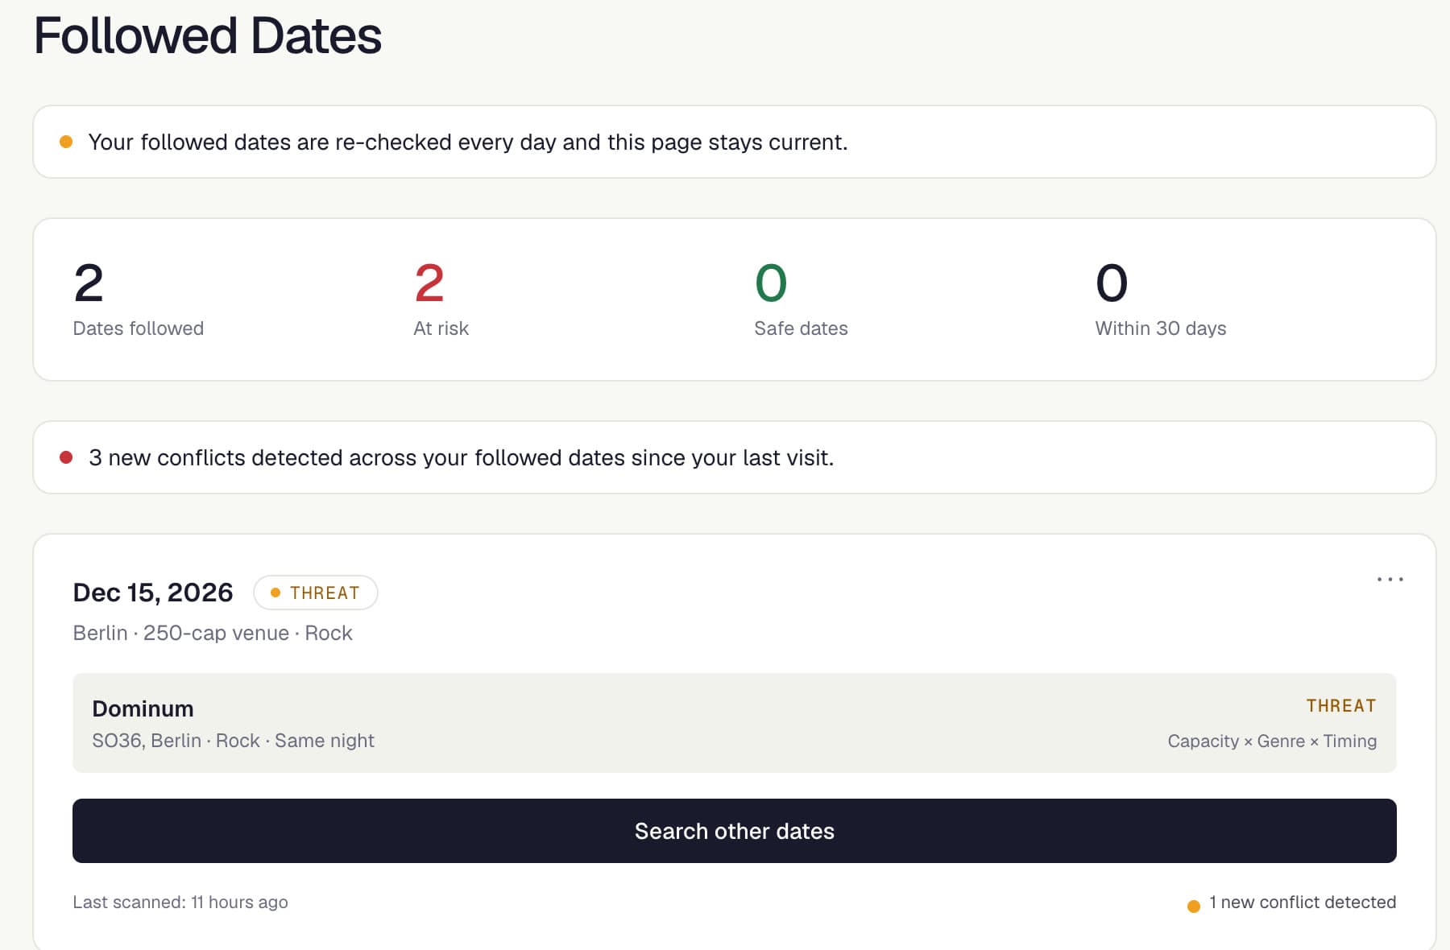Click the THREAT label in Dominum row

1341,706
